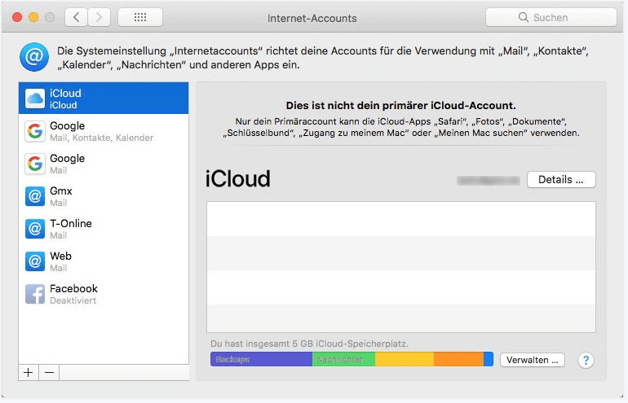628x403 pixels.
Task: Select the Facebook account icon
Action: tap(34, 294)
